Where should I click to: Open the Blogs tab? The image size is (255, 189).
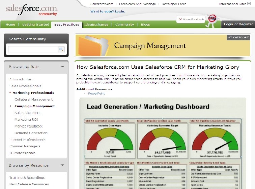[145, 25]
